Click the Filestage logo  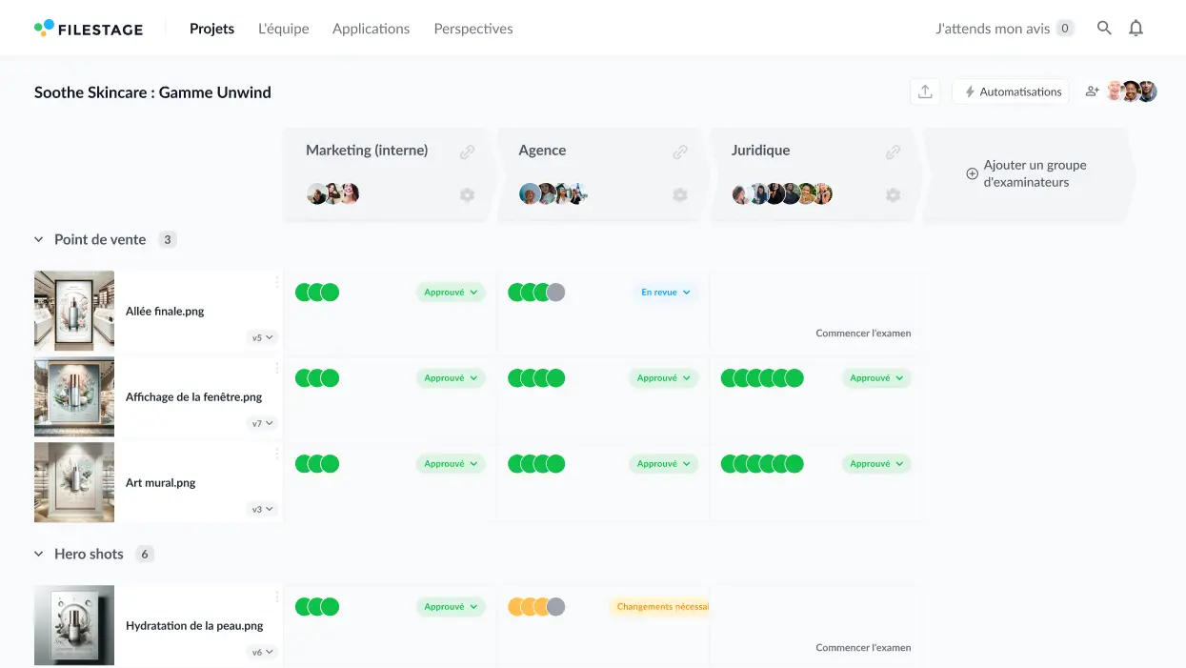point(89,28)
